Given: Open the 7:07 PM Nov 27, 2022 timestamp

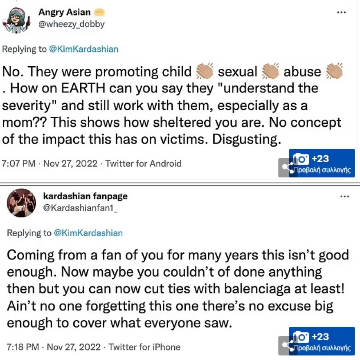Looking at the screenshot, I should 50,164.
